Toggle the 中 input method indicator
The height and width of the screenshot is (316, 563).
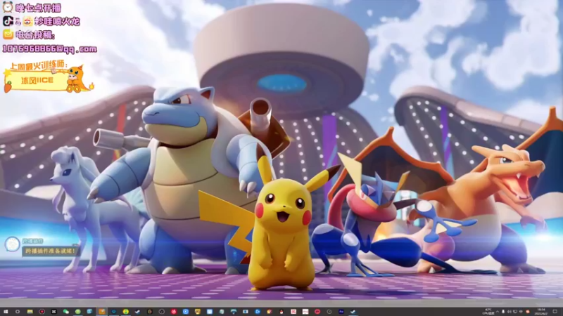click(x=521, y=312)
